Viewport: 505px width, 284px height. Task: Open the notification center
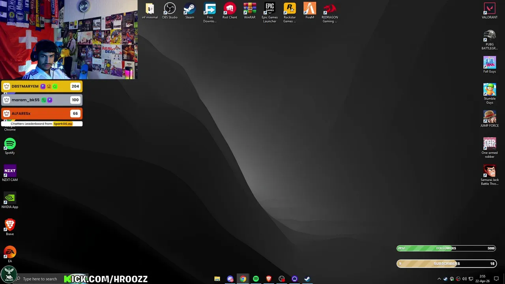(x=496, y=279)
